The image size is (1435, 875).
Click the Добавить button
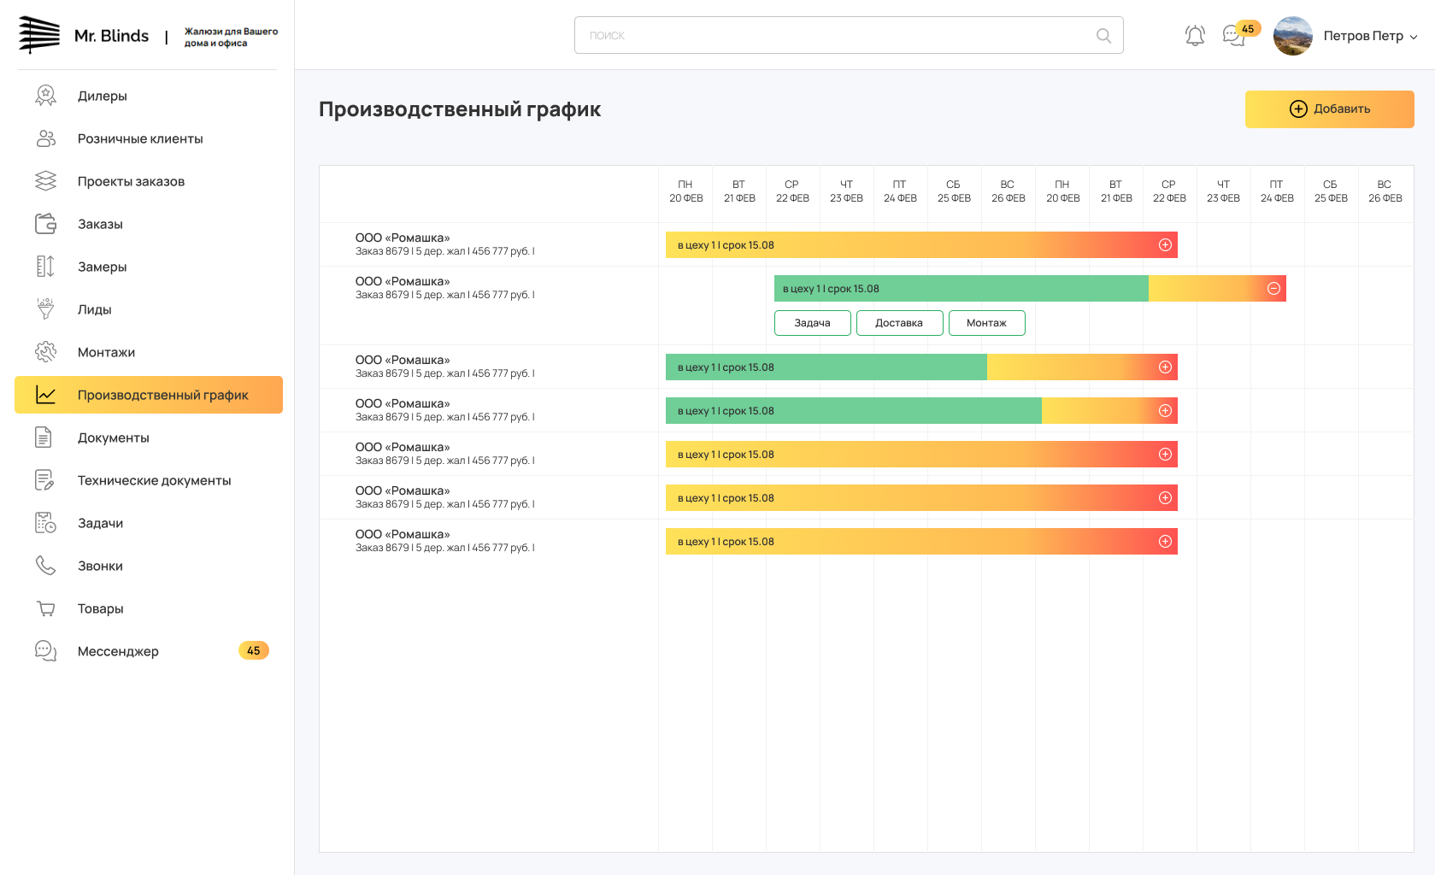[1329, 109]
